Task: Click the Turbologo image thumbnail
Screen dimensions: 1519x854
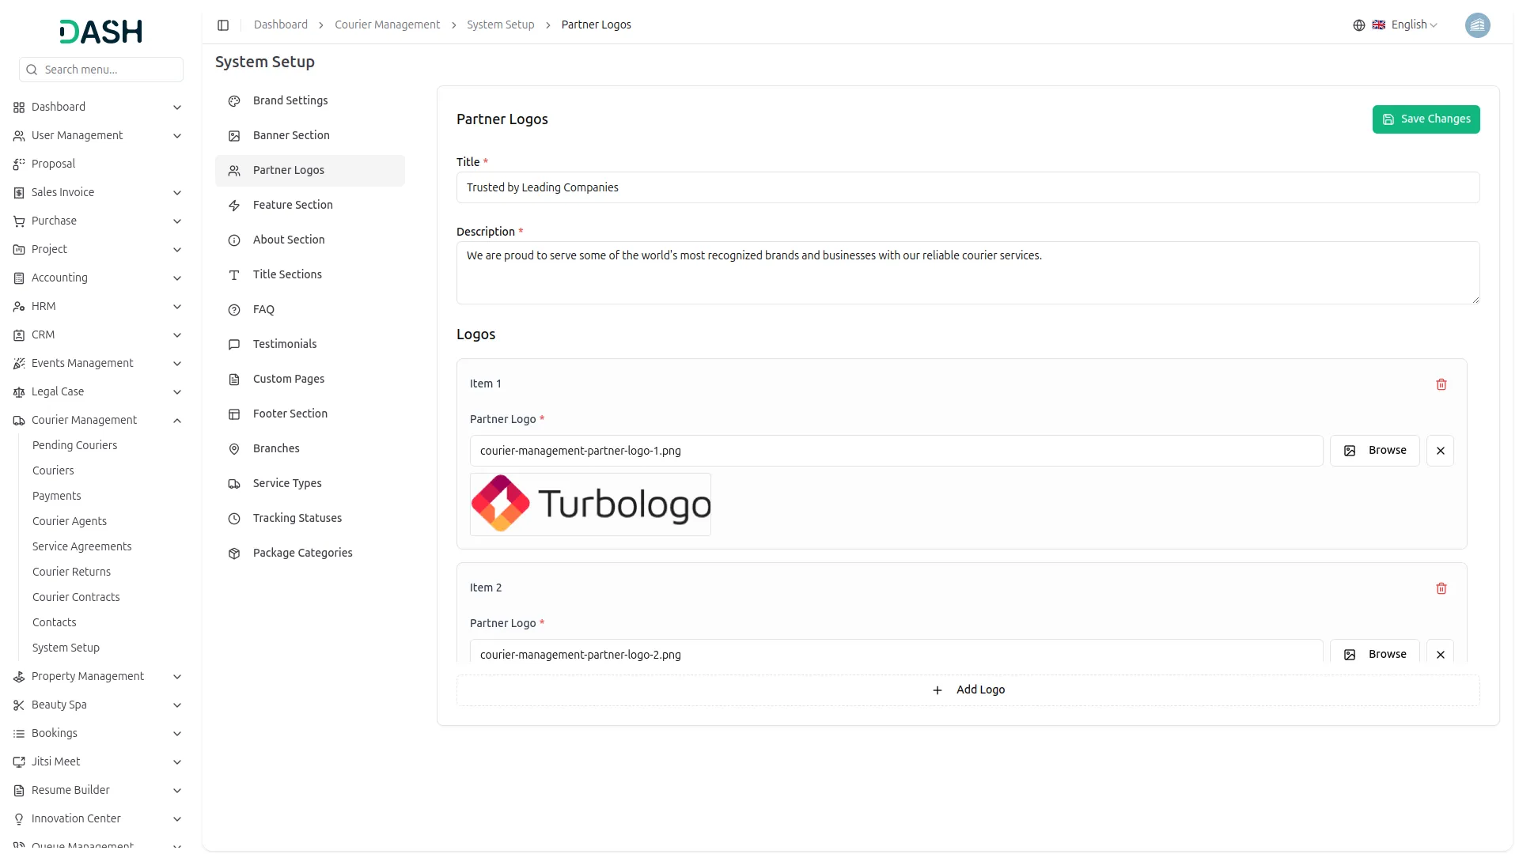Action: point(590,504)
